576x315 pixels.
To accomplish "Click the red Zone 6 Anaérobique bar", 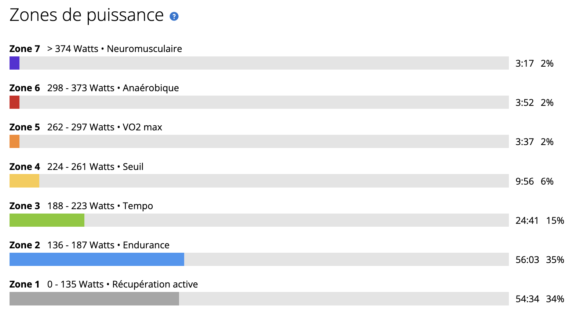I will [x=14, y=102].
